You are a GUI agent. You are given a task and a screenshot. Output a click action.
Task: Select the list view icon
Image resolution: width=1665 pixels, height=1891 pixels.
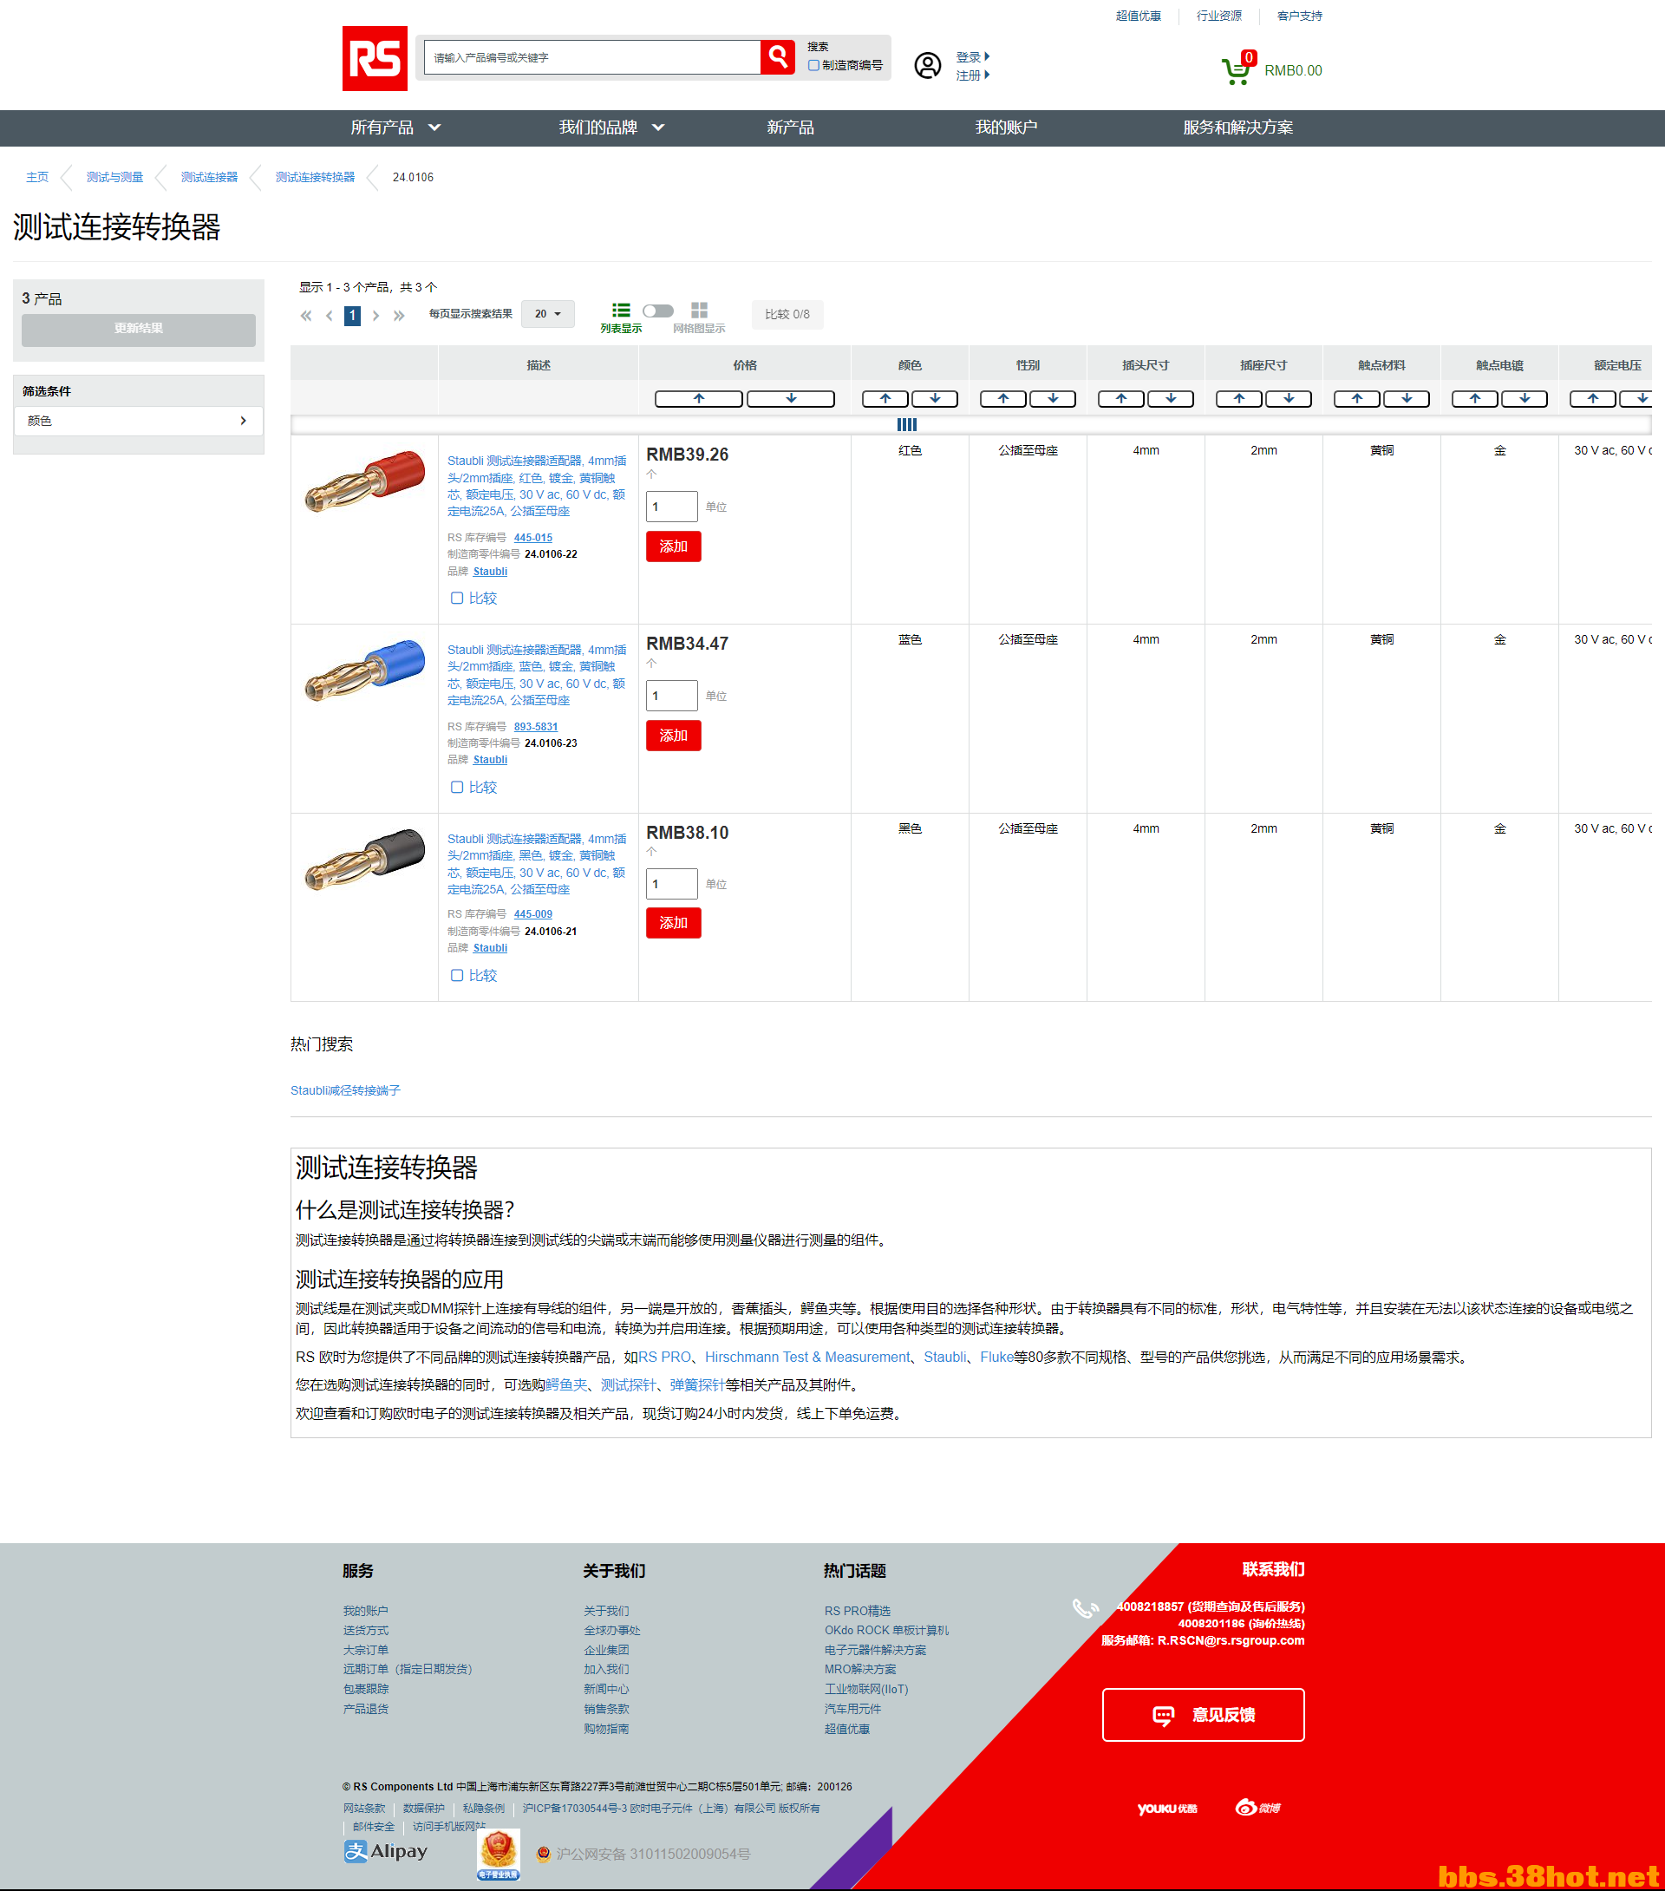coord(621,311)
